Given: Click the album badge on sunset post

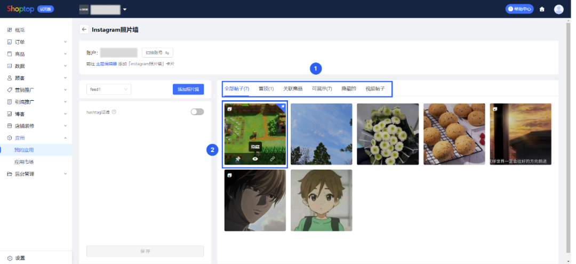Looking at the screenshot, I should pyautogui.click(x=495, y=109).
